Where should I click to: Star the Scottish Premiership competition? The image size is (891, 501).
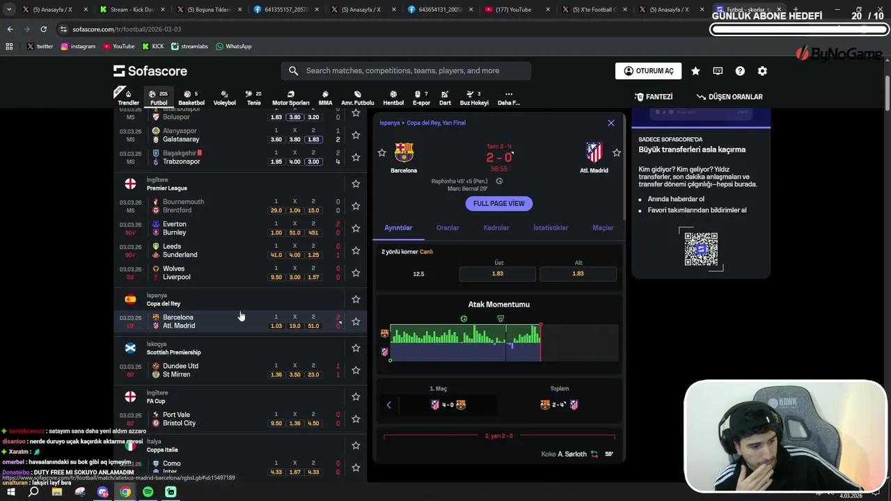click(356, 348)
